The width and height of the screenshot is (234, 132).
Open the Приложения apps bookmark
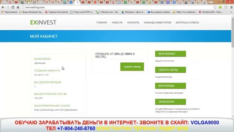(x=9, y=12)
